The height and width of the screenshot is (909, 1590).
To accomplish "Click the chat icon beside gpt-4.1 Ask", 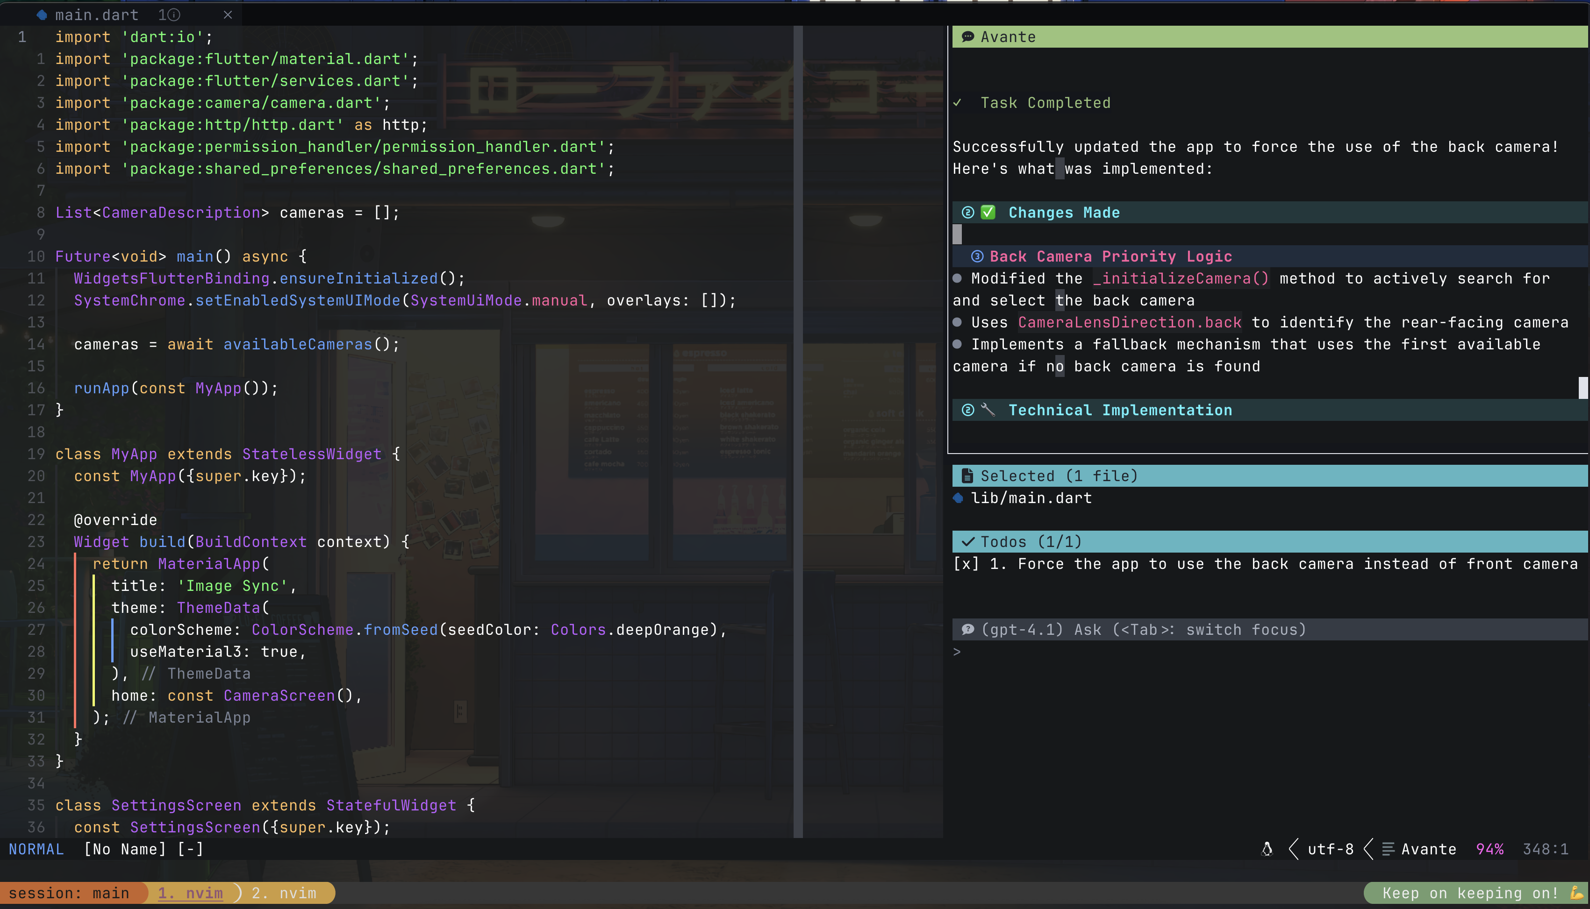I will click(x=967, y=629).
